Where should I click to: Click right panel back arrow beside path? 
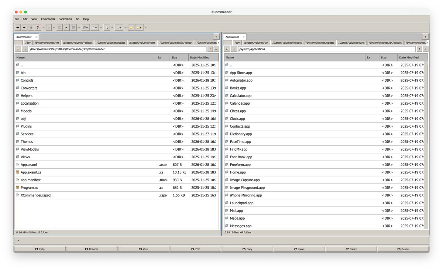coord(227,49)
